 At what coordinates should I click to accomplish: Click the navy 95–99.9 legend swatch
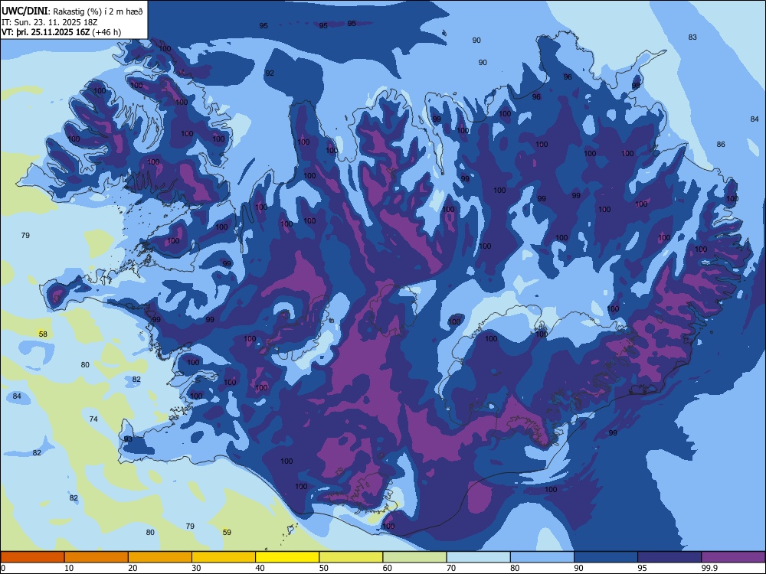pos(669,557)
